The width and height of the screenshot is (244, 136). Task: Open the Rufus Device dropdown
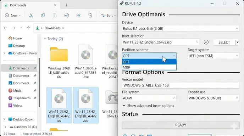[181, 28]
